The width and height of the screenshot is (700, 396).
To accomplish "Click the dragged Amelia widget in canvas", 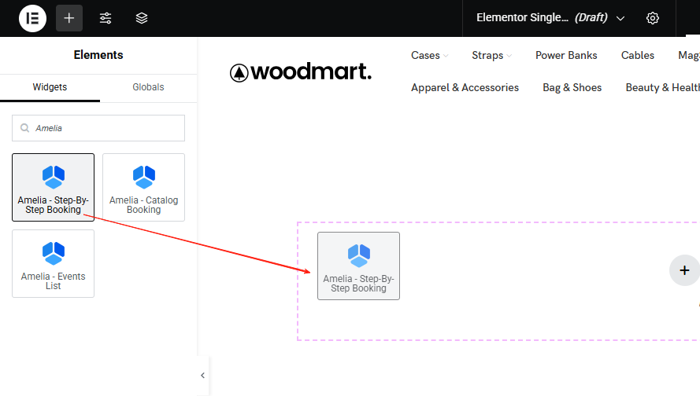I will 358,266.
